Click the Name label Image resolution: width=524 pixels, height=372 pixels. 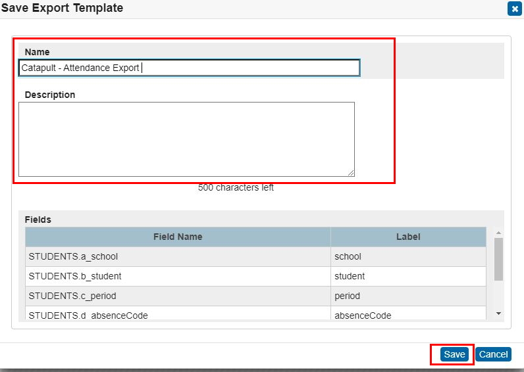point(37,52)
